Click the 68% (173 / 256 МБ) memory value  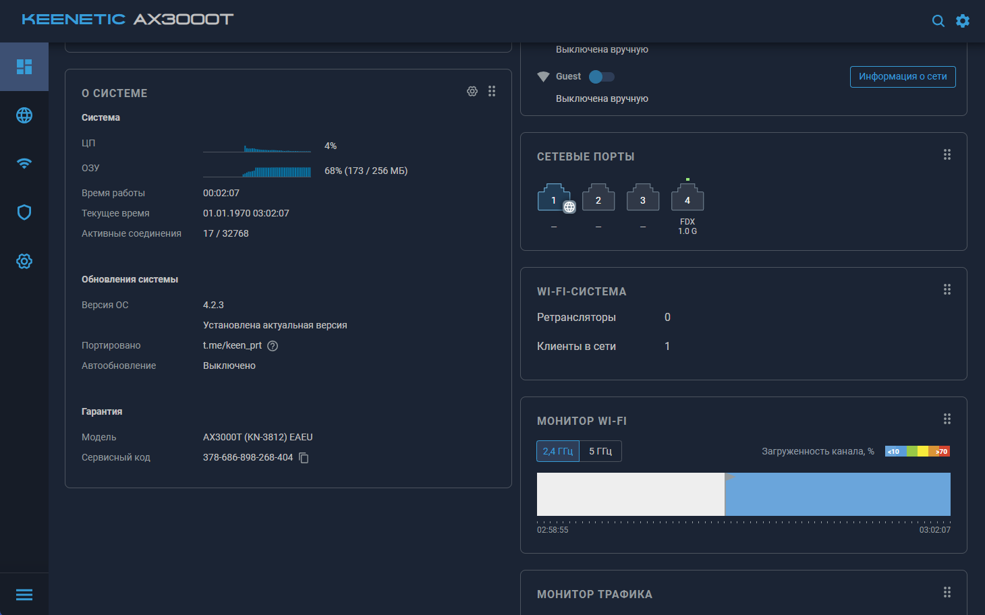tap(366, 171)
